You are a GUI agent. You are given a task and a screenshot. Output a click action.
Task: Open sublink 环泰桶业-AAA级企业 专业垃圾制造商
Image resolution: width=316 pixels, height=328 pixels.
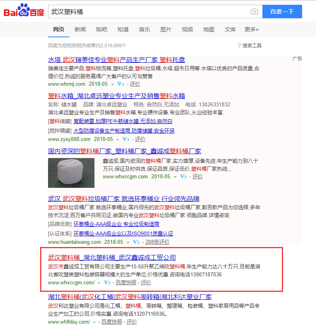(x=116, y=224)
